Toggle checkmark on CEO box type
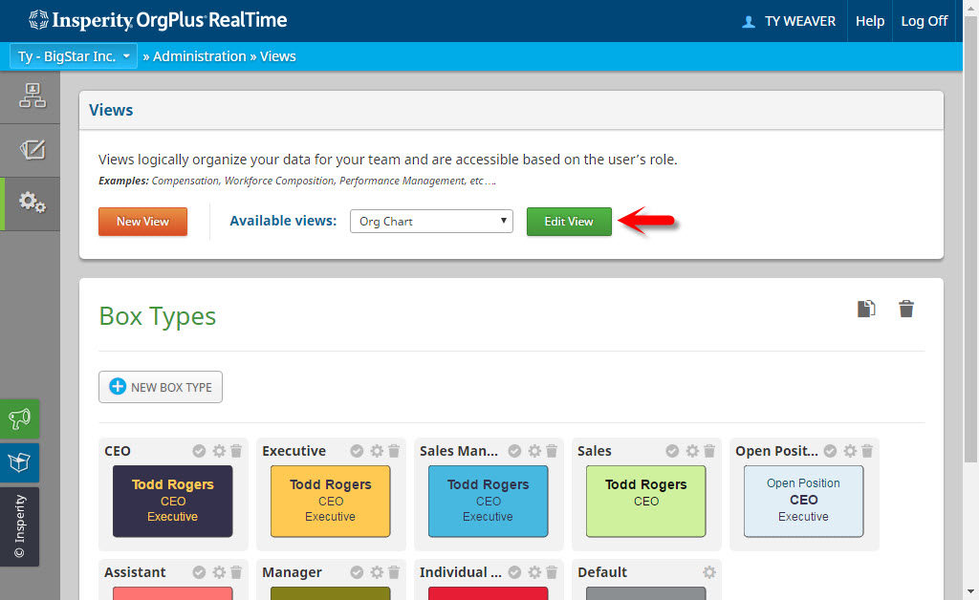 coord(199,451)
